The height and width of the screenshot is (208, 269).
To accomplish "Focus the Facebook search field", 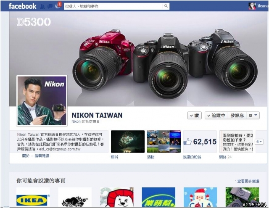I will (113, 6).
